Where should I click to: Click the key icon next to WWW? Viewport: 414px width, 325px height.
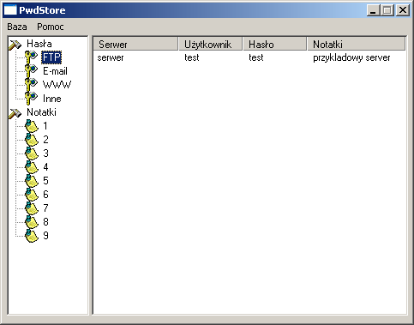(31, 85)
